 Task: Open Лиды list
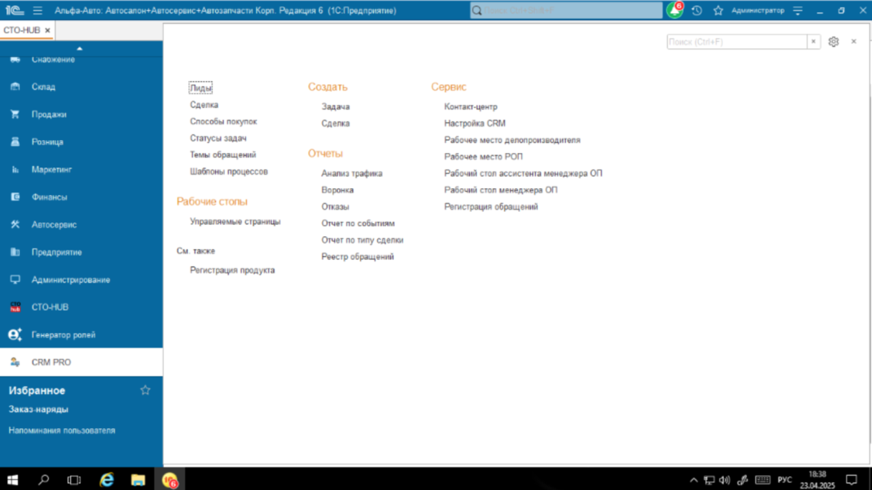tap(200, 88)
